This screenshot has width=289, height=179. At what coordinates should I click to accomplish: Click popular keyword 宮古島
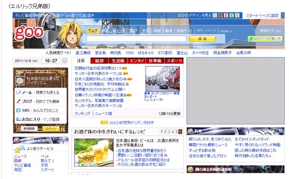click(100, 53)
